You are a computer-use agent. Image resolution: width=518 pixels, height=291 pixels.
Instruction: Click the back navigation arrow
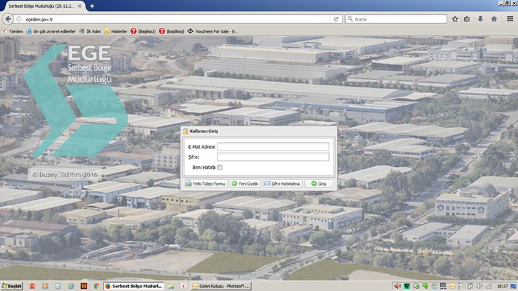8,19
